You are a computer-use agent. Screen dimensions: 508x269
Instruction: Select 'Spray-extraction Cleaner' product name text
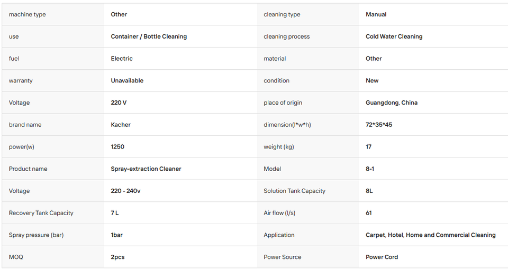click(146, 169)
